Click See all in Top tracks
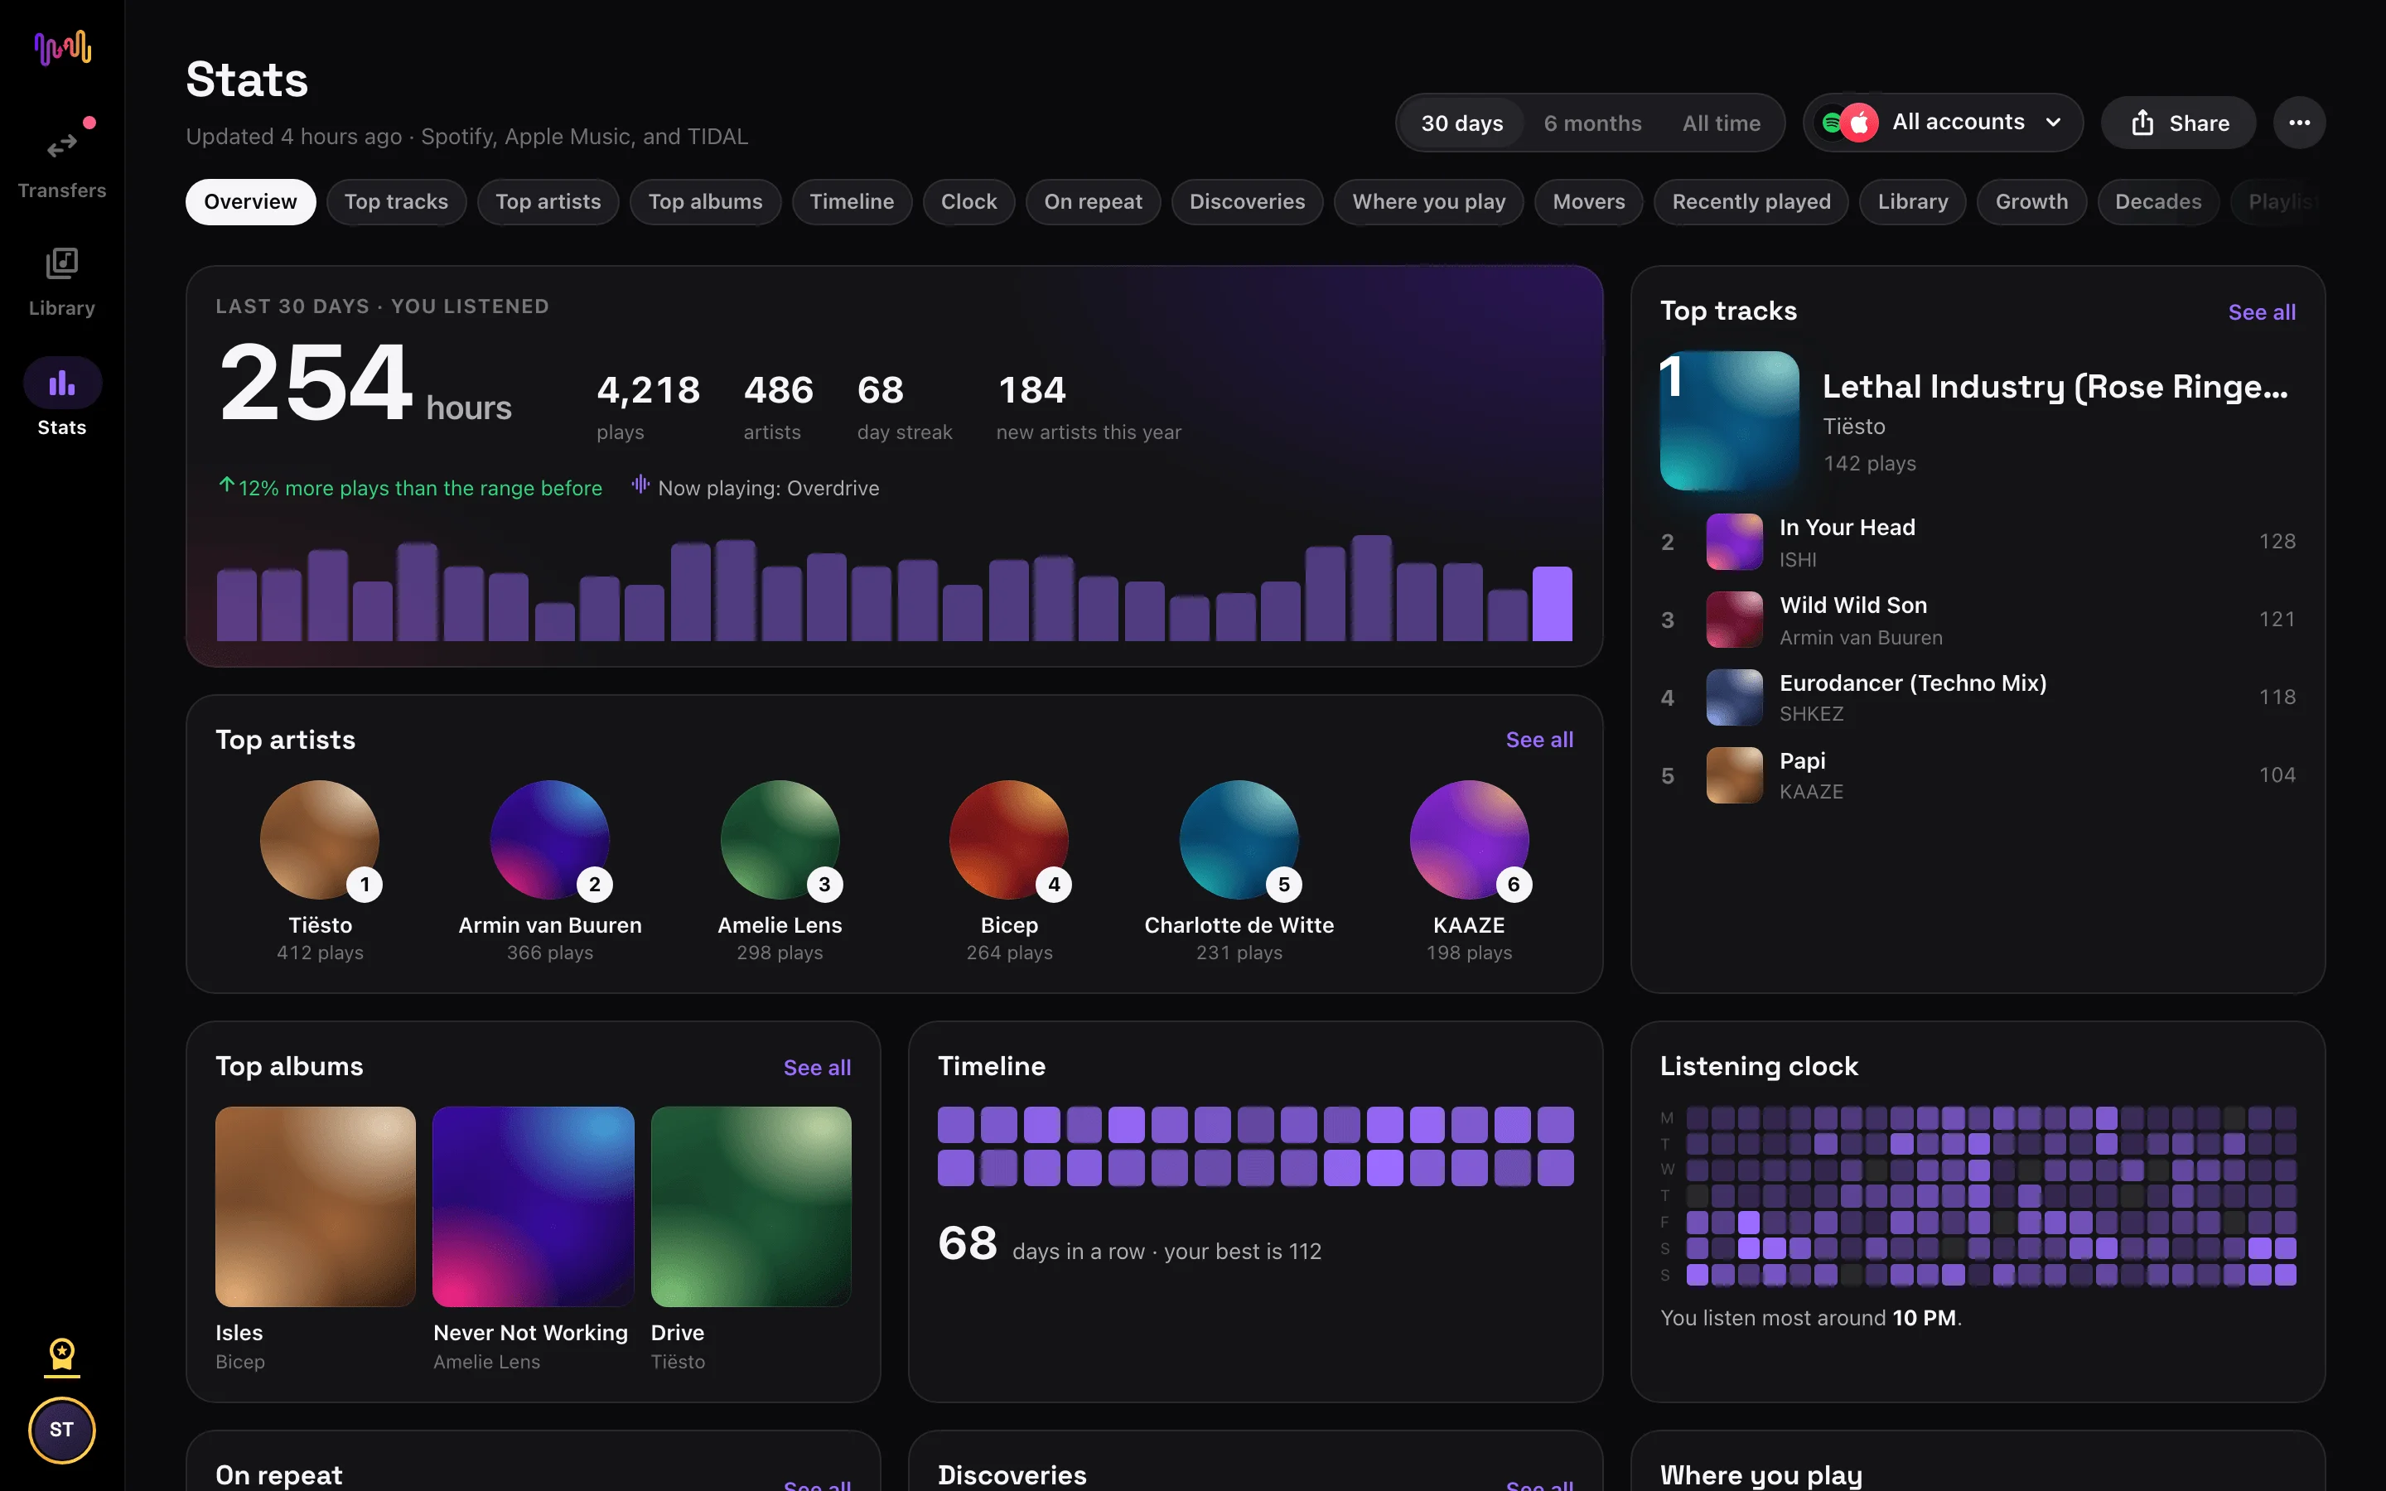The height and width of the screenshot is (1491, 2386). click(x=2262, y=311)
